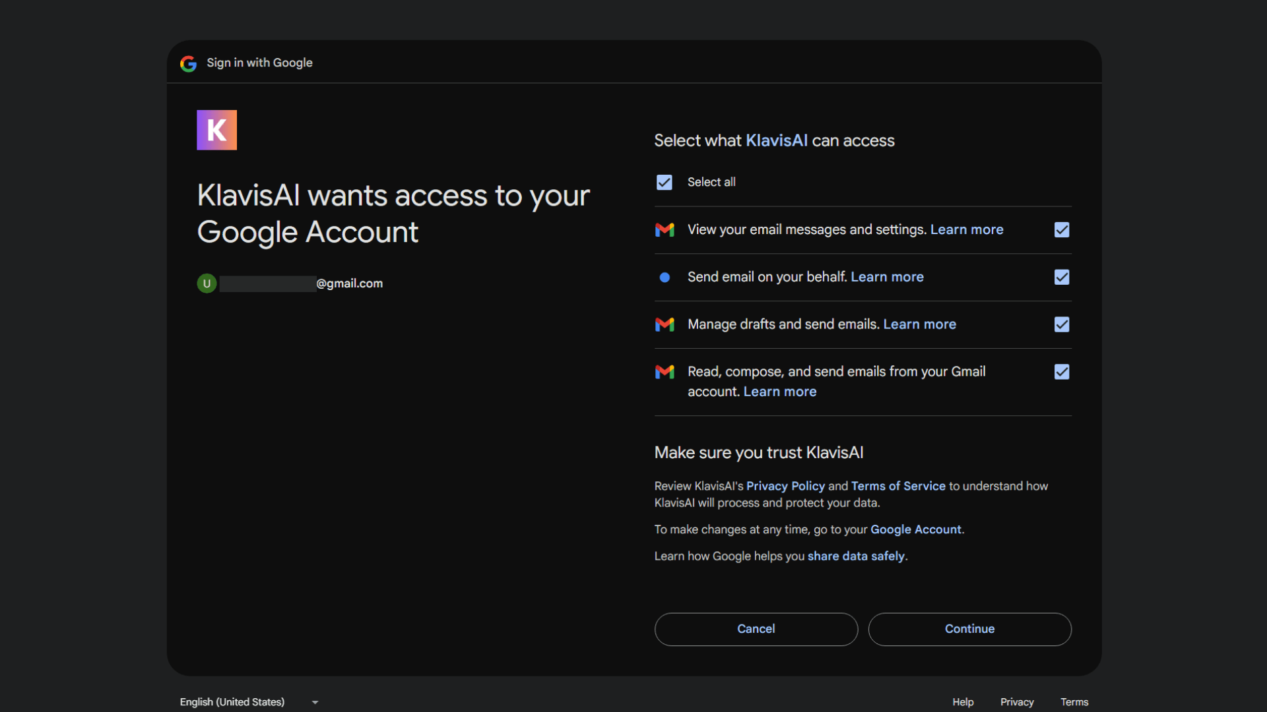
Task: Click Gmail icon beside View your email messages
Action: click(665, 229)
